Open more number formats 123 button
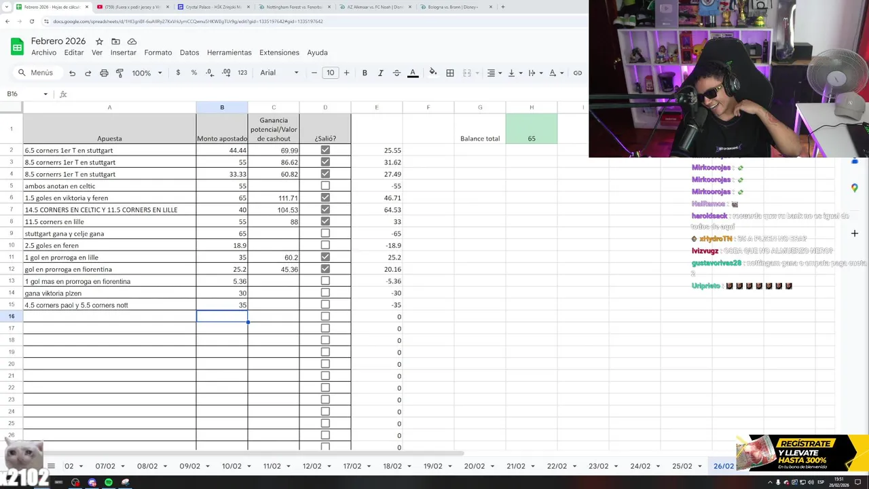 (x=242, y=73)
